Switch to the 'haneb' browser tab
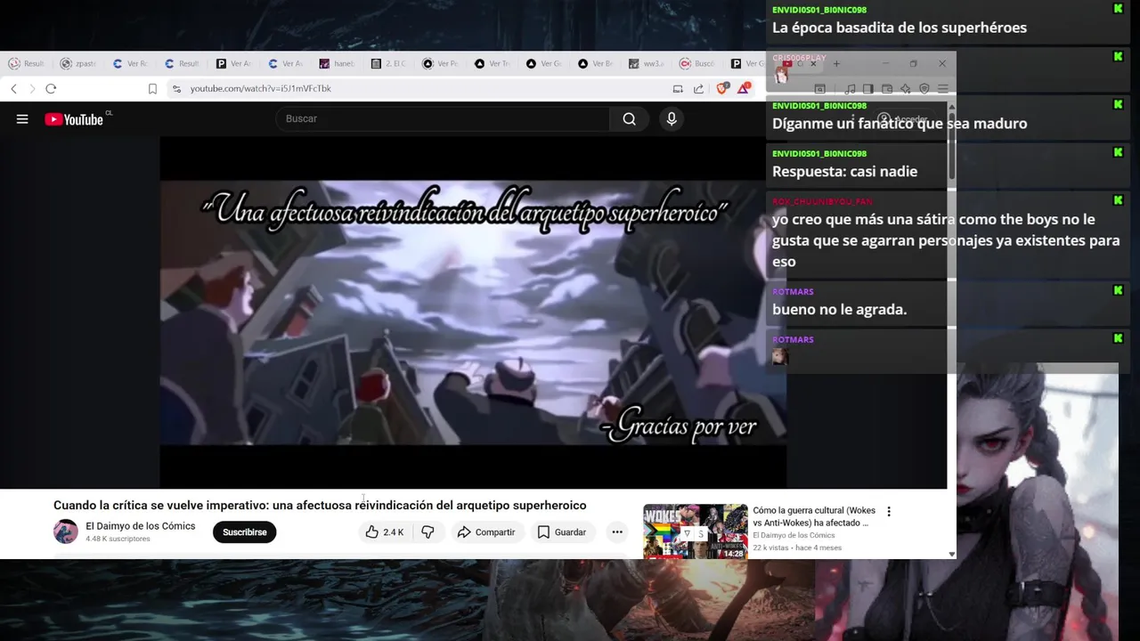This screenshot has width=1140, height=641. pos(338,64)
